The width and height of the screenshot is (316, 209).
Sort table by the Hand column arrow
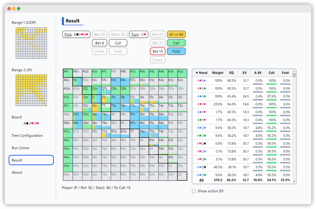point(197,73)
